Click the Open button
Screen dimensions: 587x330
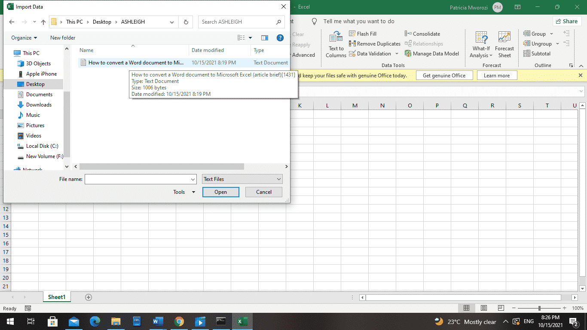tap(220, 192)
